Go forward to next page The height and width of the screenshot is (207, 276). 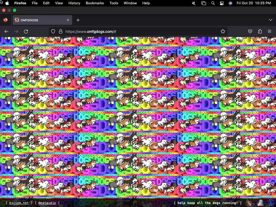coord(16,32)
